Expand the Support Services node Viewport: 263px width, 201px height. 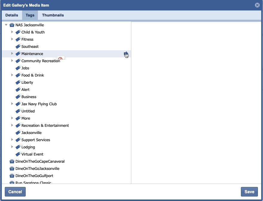tap(12, 140)
